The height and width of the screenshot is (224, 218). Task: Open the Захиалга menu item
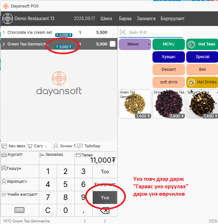146,19
